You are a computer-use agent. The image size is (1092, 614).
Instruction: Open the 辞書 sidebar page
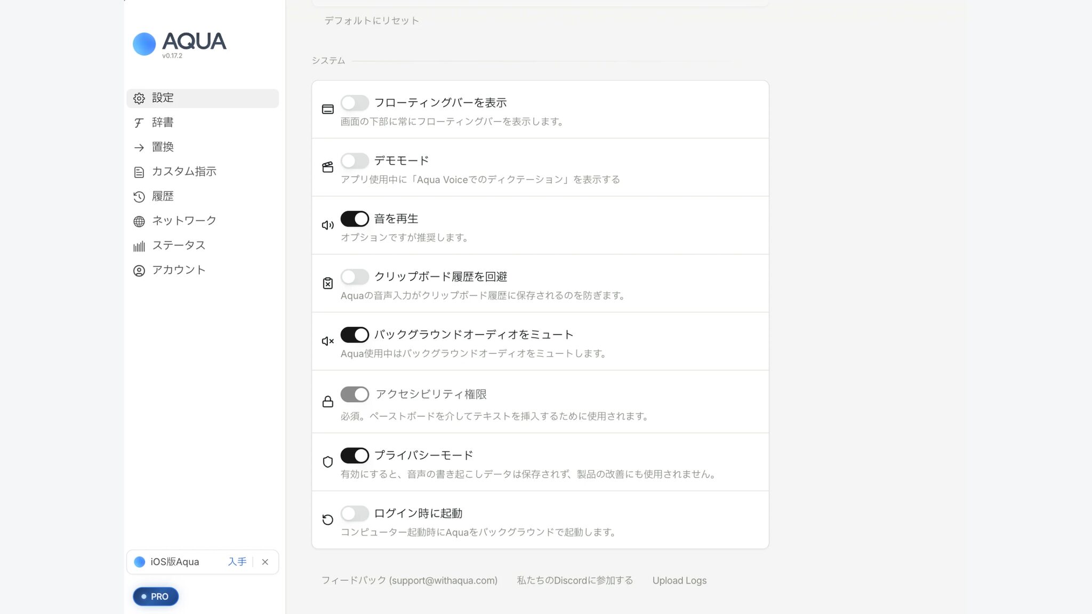[203, 123]
